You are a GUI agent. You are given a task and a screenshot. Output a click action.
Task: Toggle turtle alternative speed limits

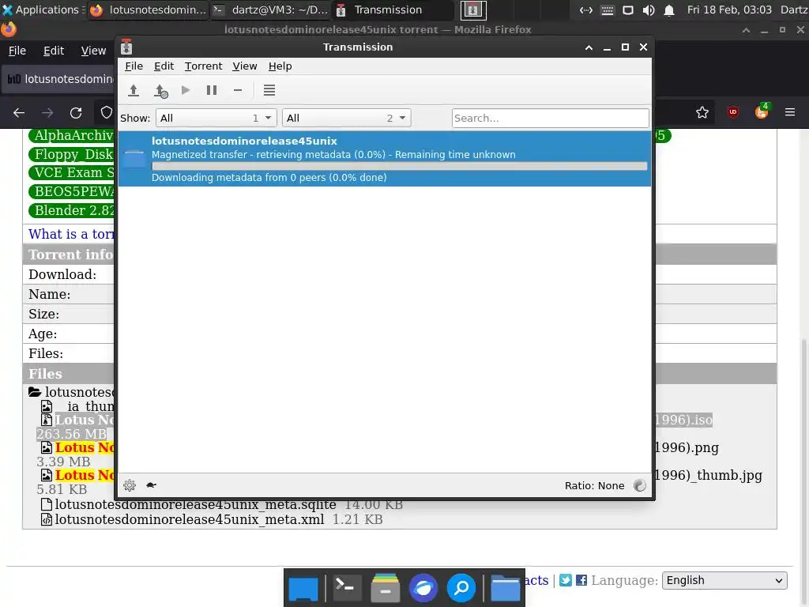tap(151, 485)
